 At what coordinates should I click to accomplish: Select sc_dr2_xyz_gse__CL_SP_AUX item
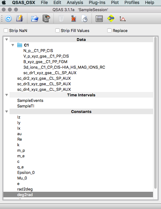pos(44,78)
